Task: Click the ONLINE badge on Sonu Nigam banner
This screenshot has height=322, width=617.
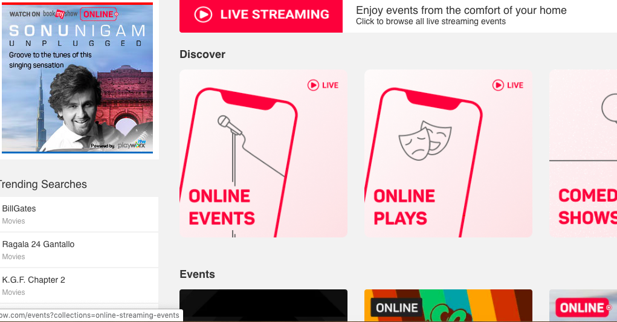Action: pos(99,14)
